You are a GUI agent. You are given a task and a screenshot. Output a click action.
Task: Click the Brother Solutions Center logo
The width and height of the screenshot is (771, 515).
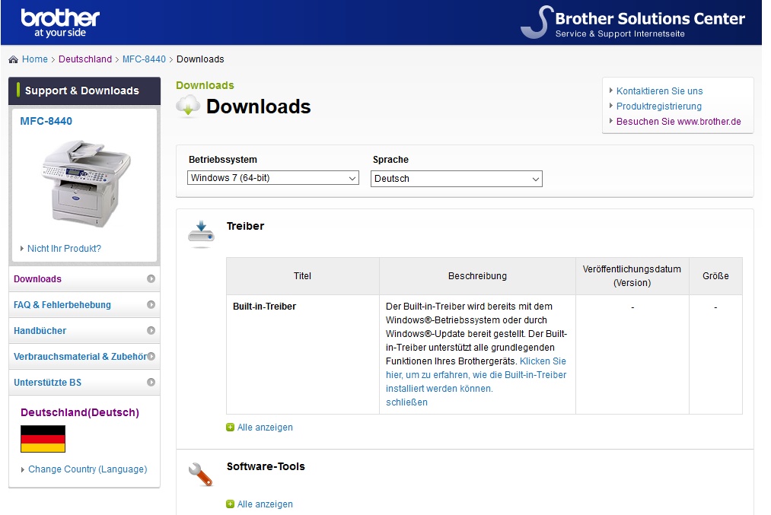(632, 23)
